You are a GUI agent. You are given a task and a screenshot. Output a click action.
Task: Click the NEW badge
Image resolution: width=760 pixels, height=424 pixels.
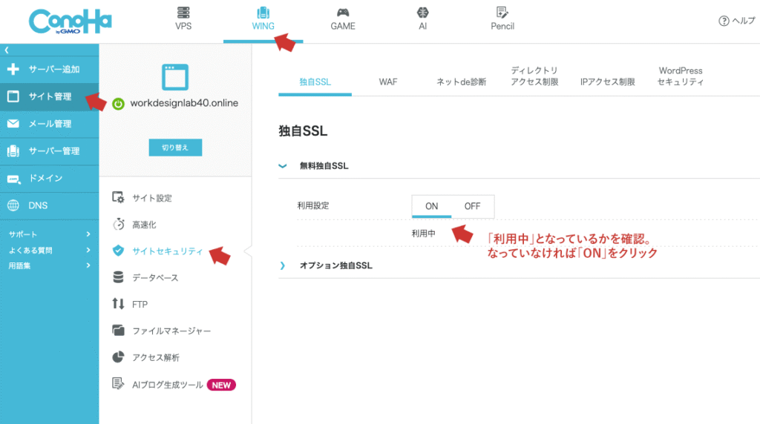221,385
